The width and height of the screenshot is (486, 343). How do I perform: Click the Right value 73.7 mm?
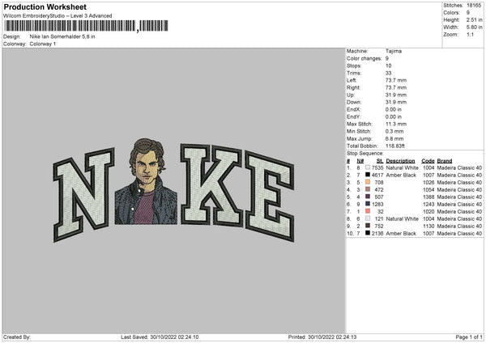(x=396, y=87)
